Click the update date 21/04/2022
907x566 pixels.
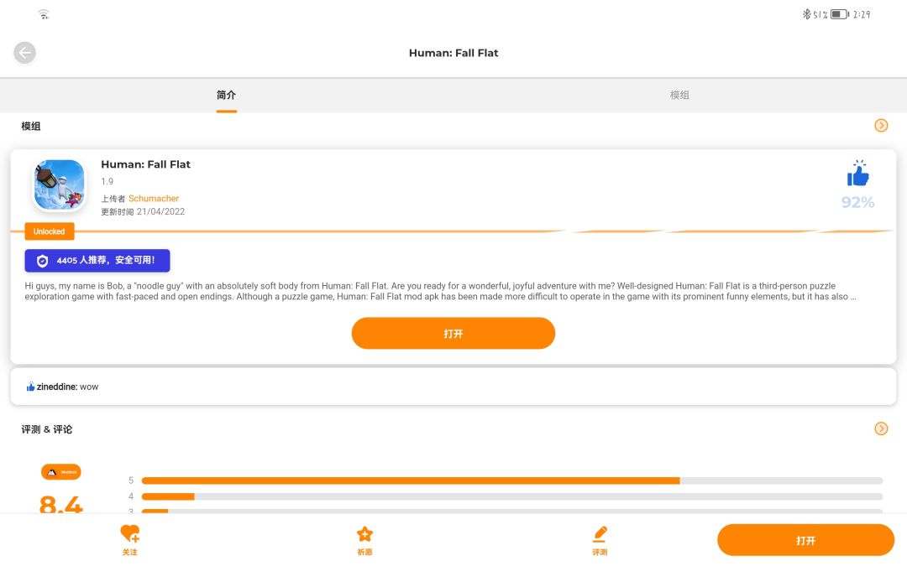160,211
